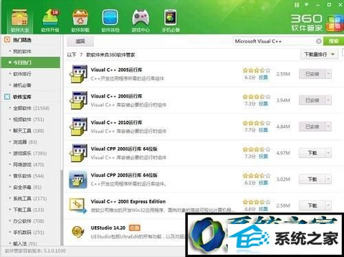Download Visual CPP 2008运行库 64位版
The width and height of the screenshot is (344, 257).
(312, 153)
